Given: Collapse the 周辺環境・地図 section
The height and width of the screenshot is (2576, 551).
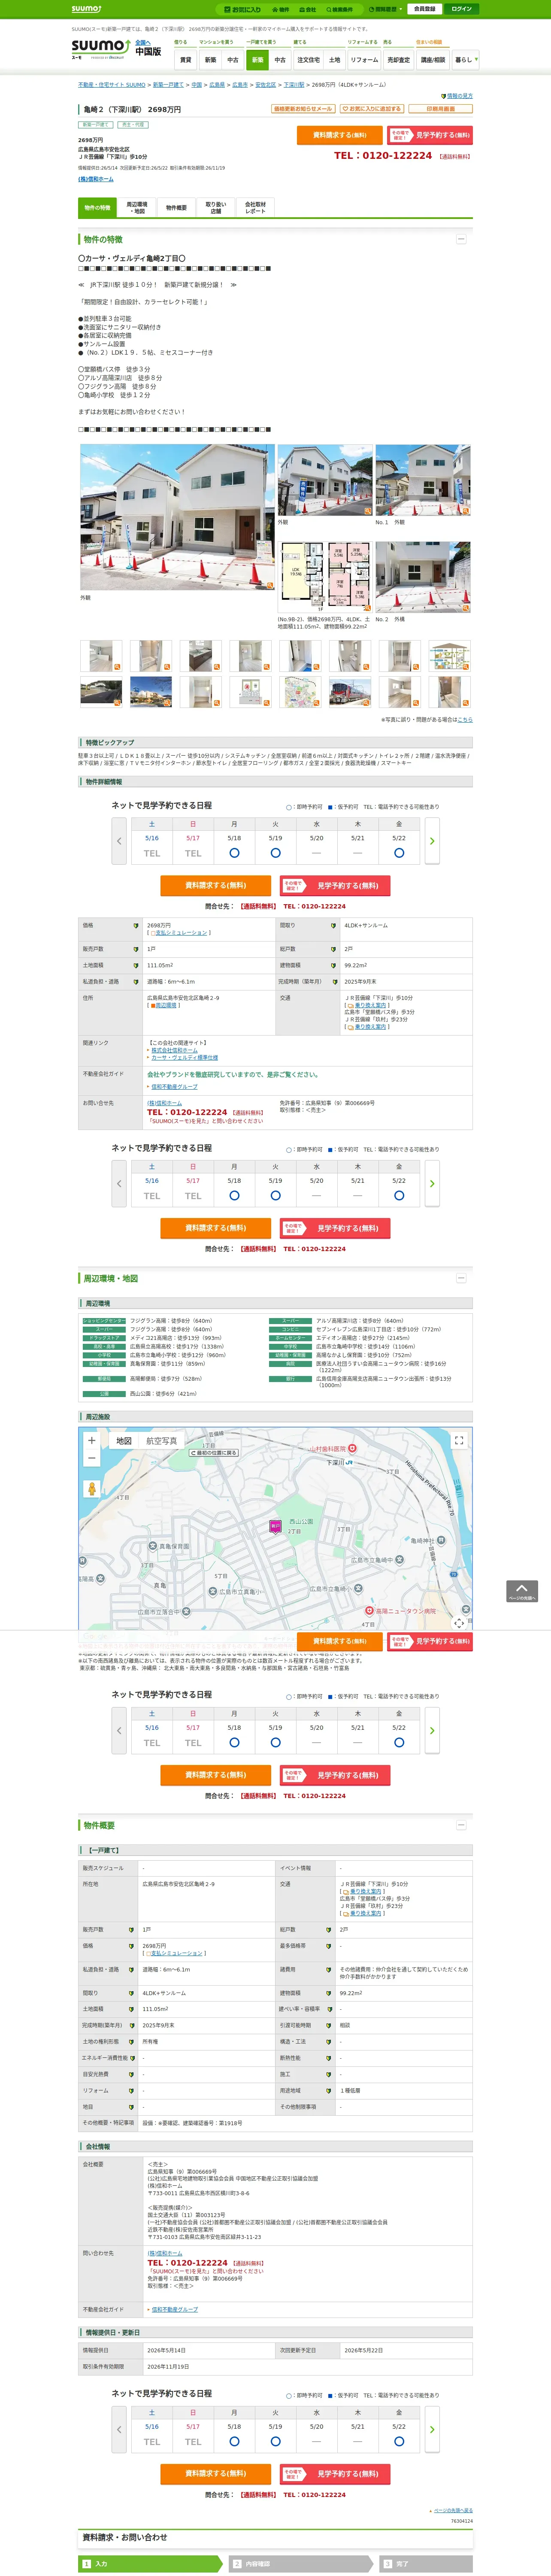Looking at the screenshot, I should pyautogui.click(x=461, y=1278).
